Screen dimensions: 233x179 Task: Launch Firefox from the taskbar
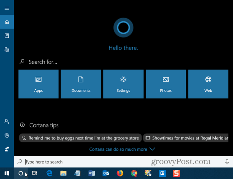[x=120, y=173]
